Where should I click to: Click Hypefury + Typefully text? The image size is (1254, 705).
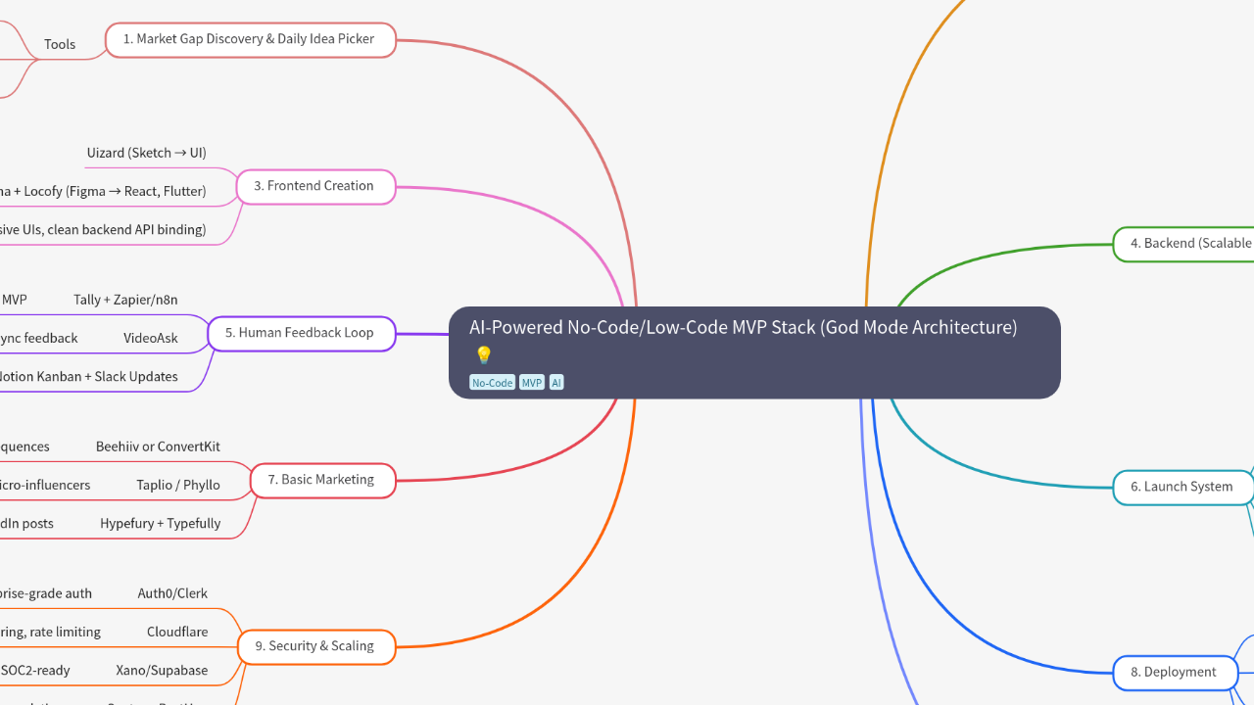pyautogui.click(x=161, y=523)
